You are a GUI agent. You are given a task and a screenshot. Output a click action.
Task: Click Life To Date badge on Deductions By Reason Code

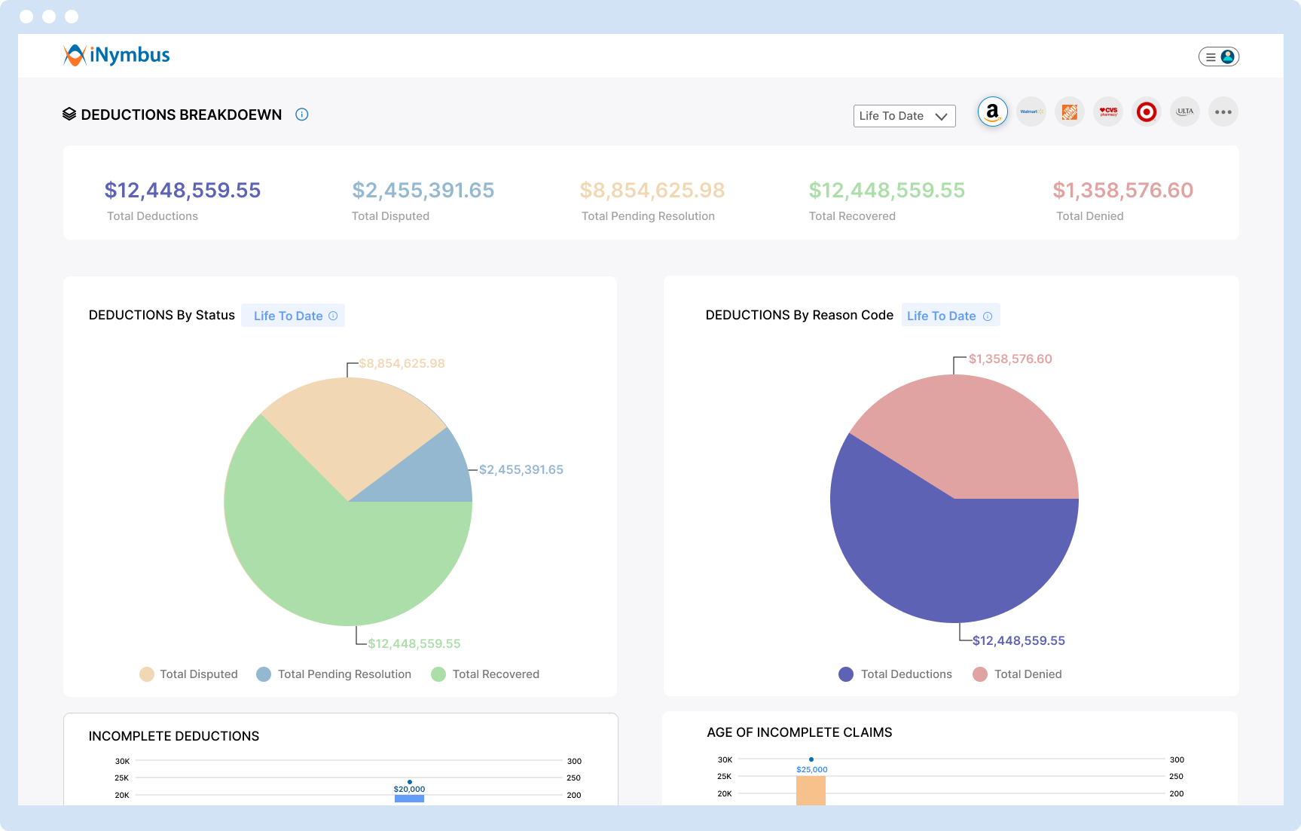(x=950, y=315)
